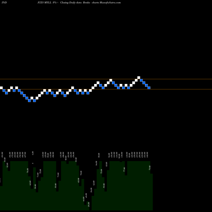Click the lower orange horizontal price line
The height and width of the screenshot is (212, 212).
pyautogui.click(x=106, y=89)
